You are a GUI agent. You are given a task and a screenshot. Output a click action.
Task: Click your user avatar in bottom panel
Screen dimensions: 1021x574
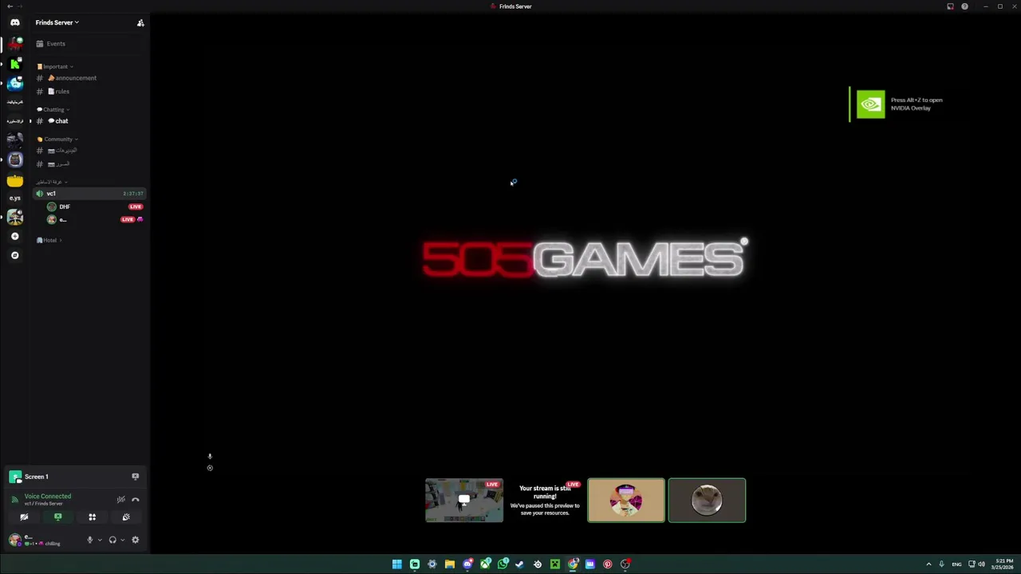[14, 541]
